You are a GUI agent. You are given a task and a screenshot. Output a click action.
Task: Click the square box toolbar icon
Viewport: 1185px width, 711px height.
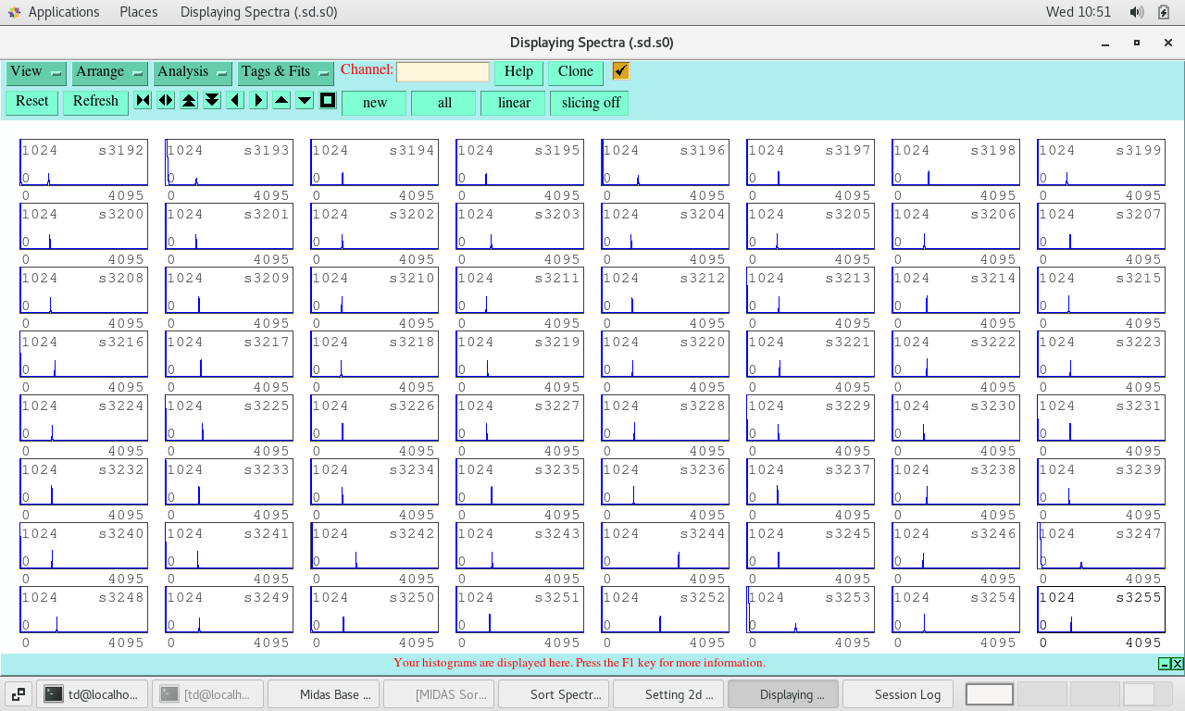click(x=328, y=101)
